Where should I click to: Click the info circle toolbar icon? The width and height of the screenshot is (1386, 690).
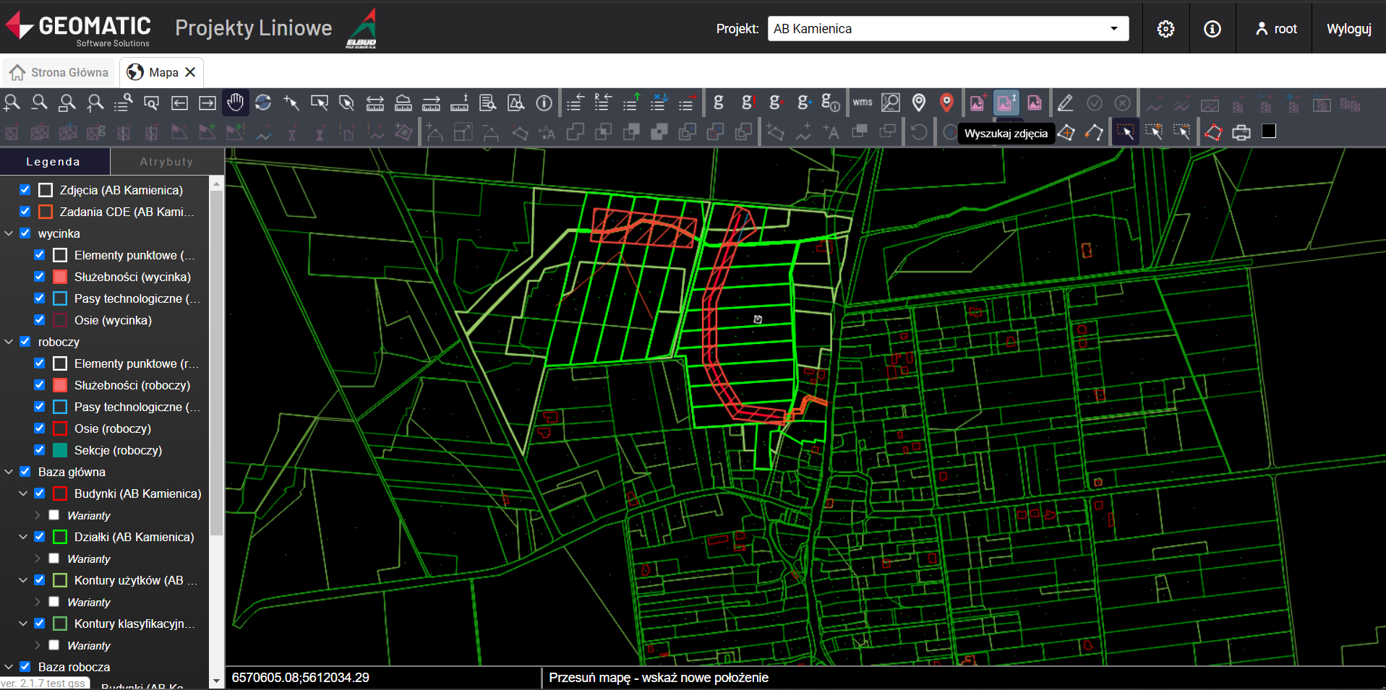(544, 103)
